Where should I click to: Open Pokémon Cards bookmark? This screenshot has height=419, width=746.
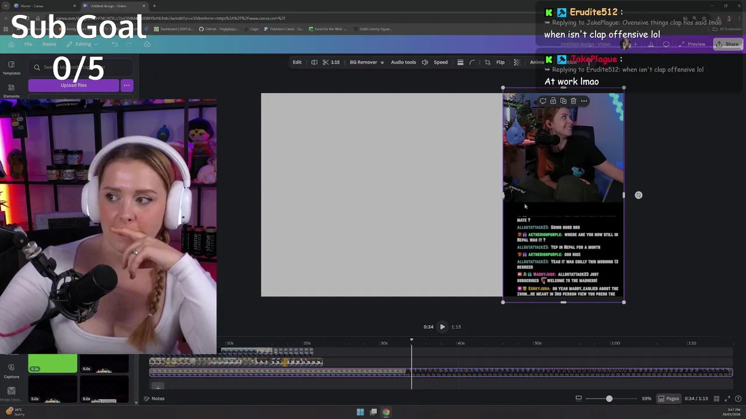pos(283,29)
